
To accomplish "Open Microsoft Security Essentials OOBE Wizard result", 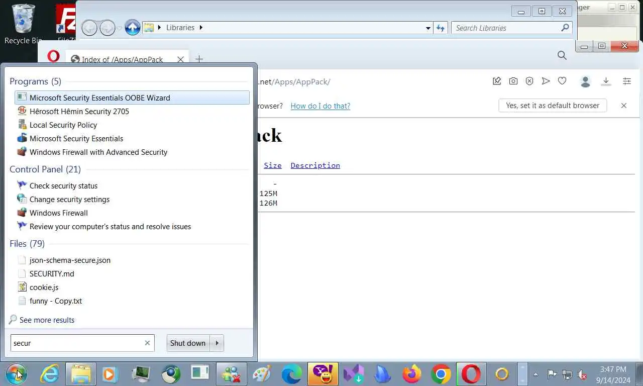I will pyautogui.click(x=132, y=98).
